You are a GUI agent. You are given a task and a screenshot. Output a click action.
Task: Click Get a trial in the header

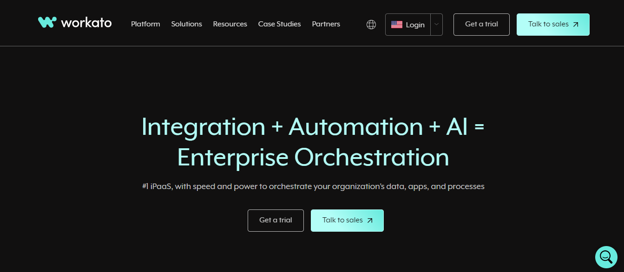(x=481, y=24)
